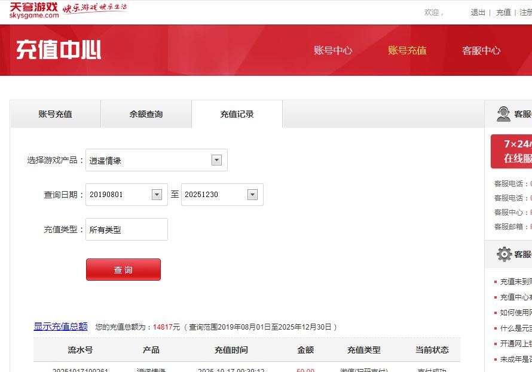Image resolution: width=532 pixels, height=372 pixels.
Task: Click the 什么是元宝 help link
Action: point(515,328)
